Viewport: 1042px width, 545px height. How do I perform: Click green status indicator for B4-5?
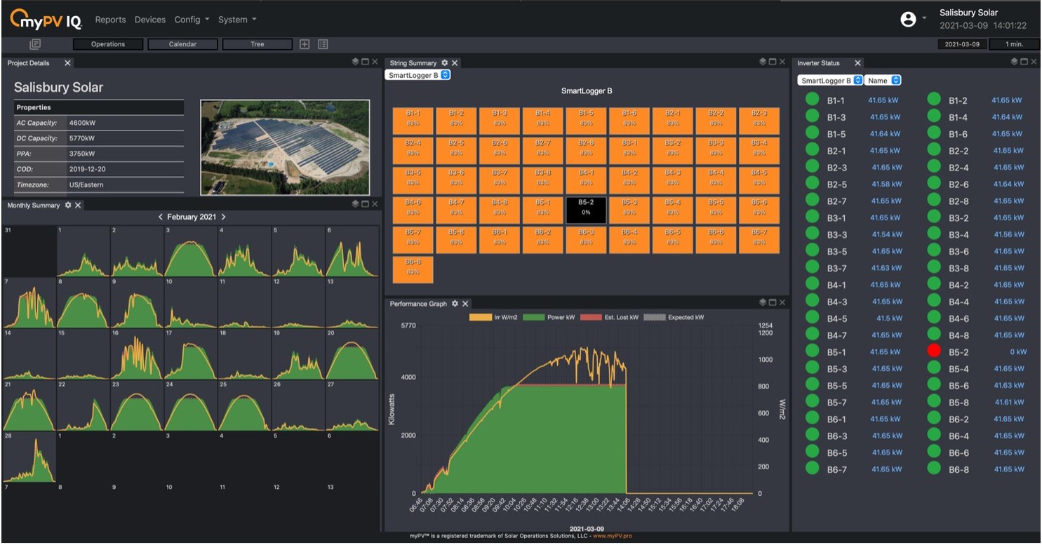point(812,318)
